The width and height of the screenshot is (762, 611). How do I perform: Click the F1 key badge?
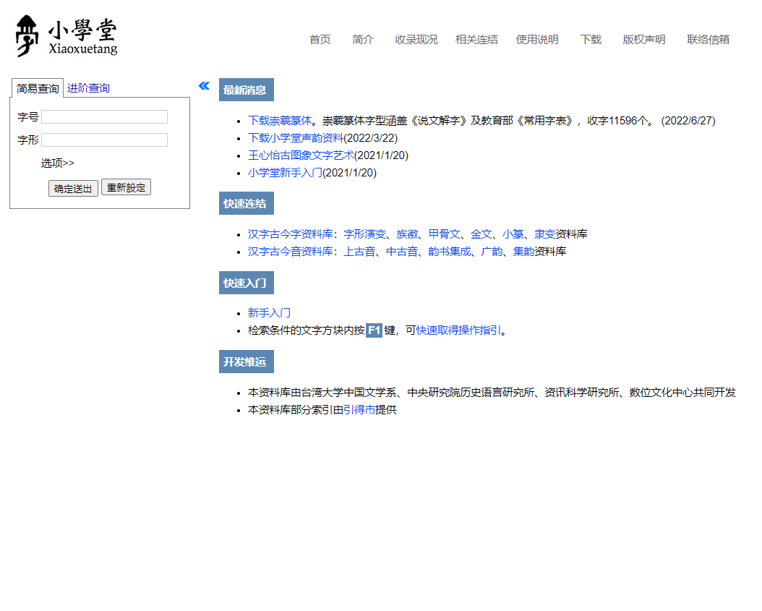[374, 330]
